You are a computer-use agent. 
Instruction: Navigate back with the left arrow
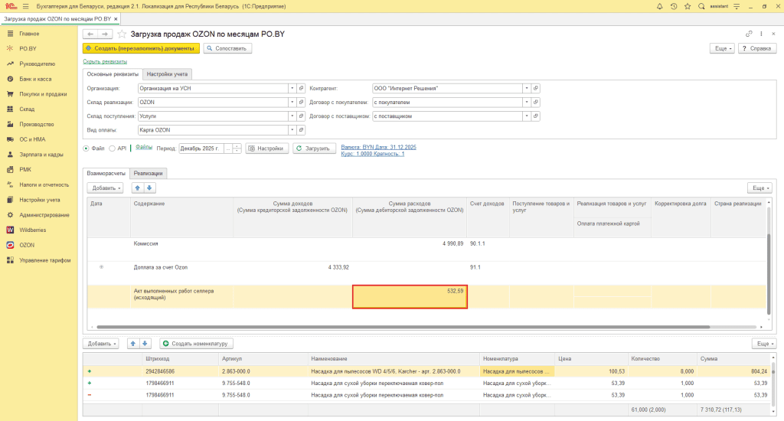(x=90, y=34)
